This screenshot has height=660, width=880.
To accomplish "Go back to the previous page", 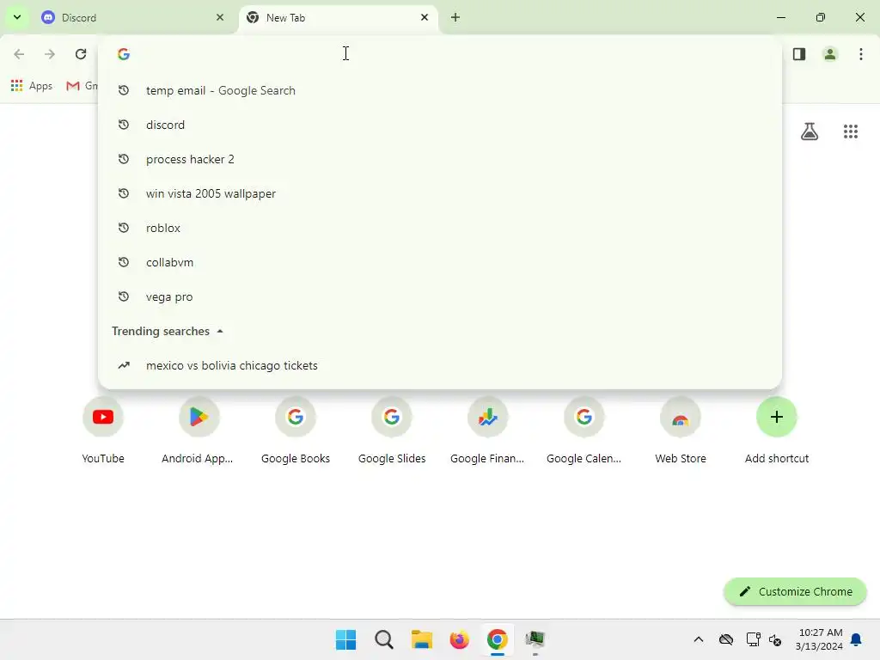I will point(19,54).
